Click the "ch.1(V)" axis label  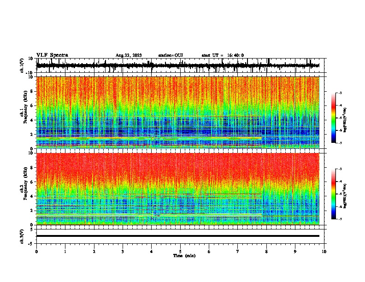pos(22,65)
